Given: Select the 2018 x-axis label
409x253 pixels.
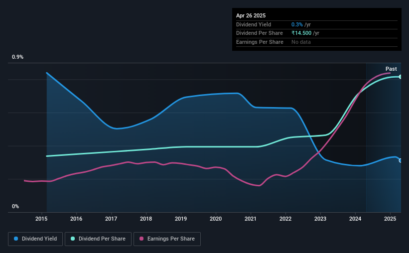Looking at the screenshot, I should coord(146,219).
